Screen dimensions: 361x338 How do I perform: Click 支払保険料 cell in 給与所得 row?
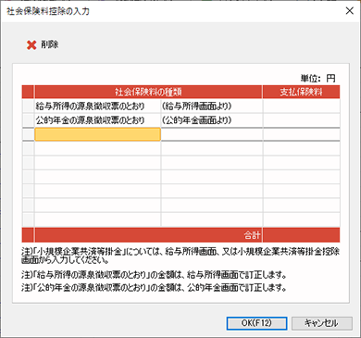pos(302,106)
